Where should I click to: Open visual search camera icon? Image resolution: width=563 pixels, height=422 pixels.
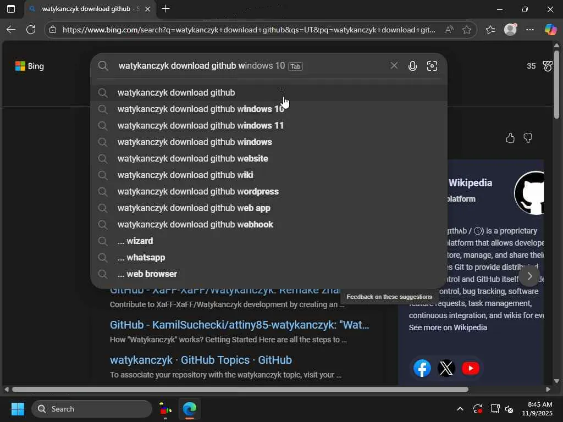click(x=432, y=66)
